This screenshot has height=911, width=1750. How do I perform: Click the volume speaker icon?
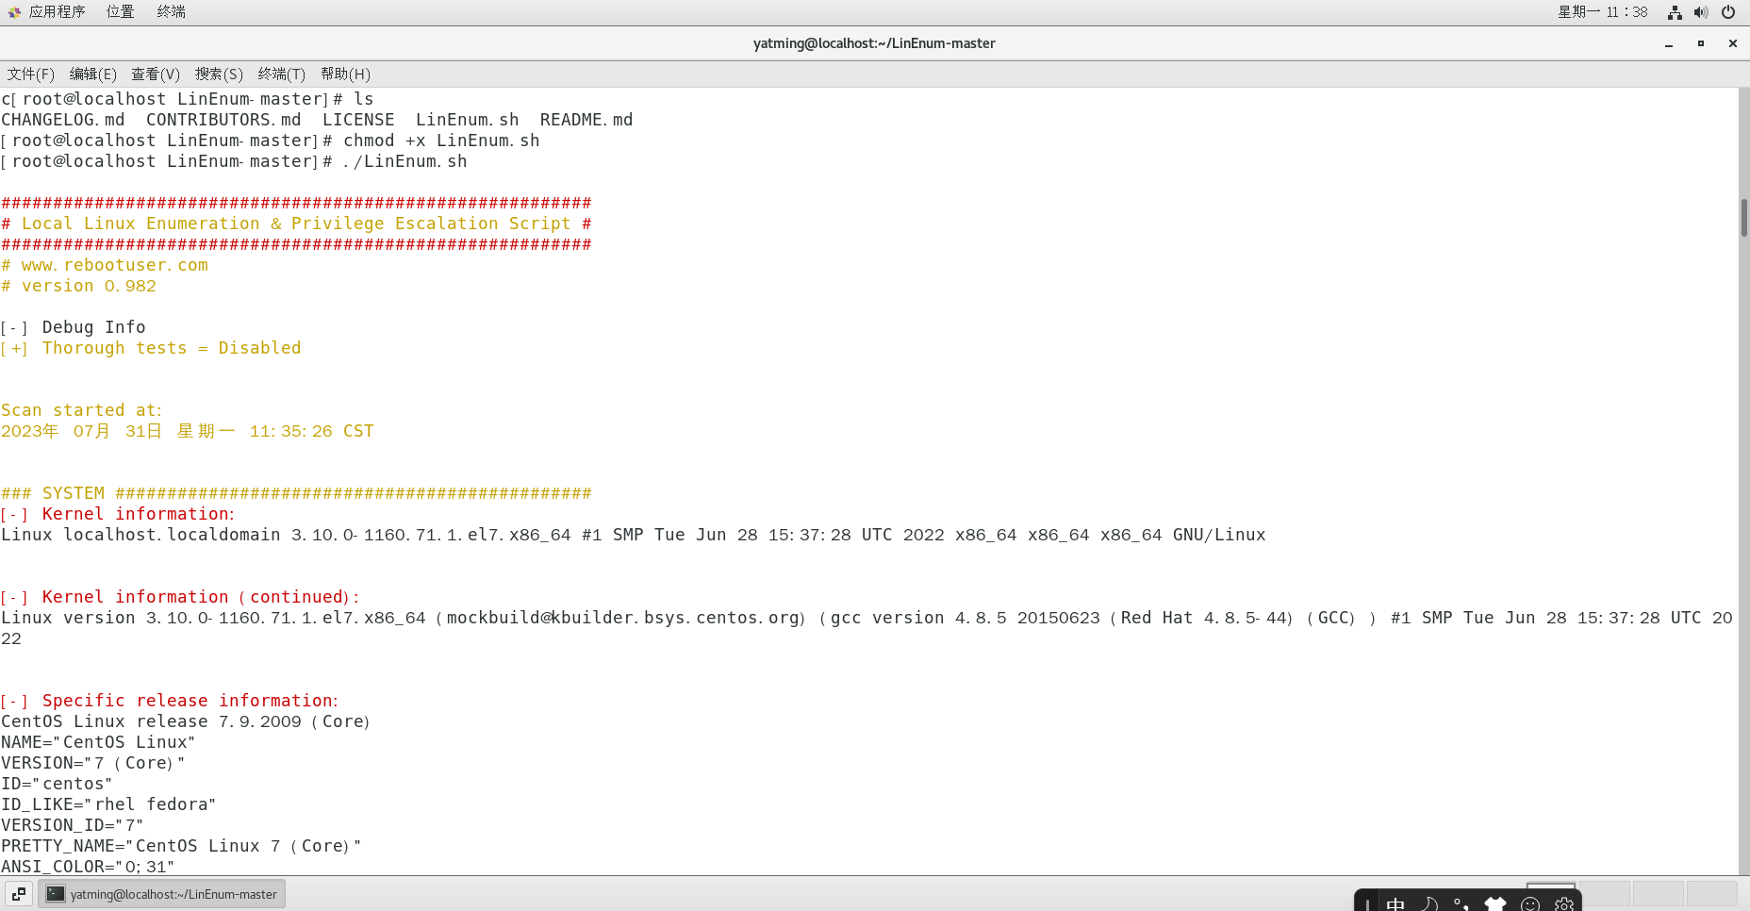pos(1701,12)
